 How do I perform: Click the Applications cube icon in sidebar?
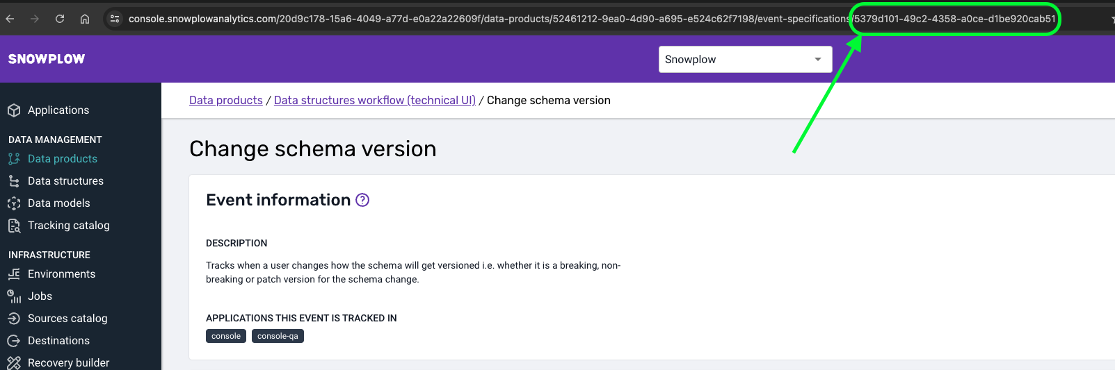[x=14, y=110]
